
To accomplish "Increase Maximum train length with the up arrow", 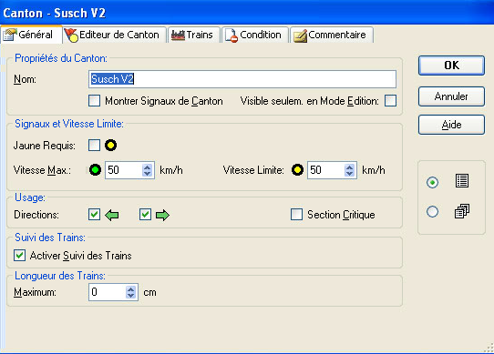I will [130, 289].
